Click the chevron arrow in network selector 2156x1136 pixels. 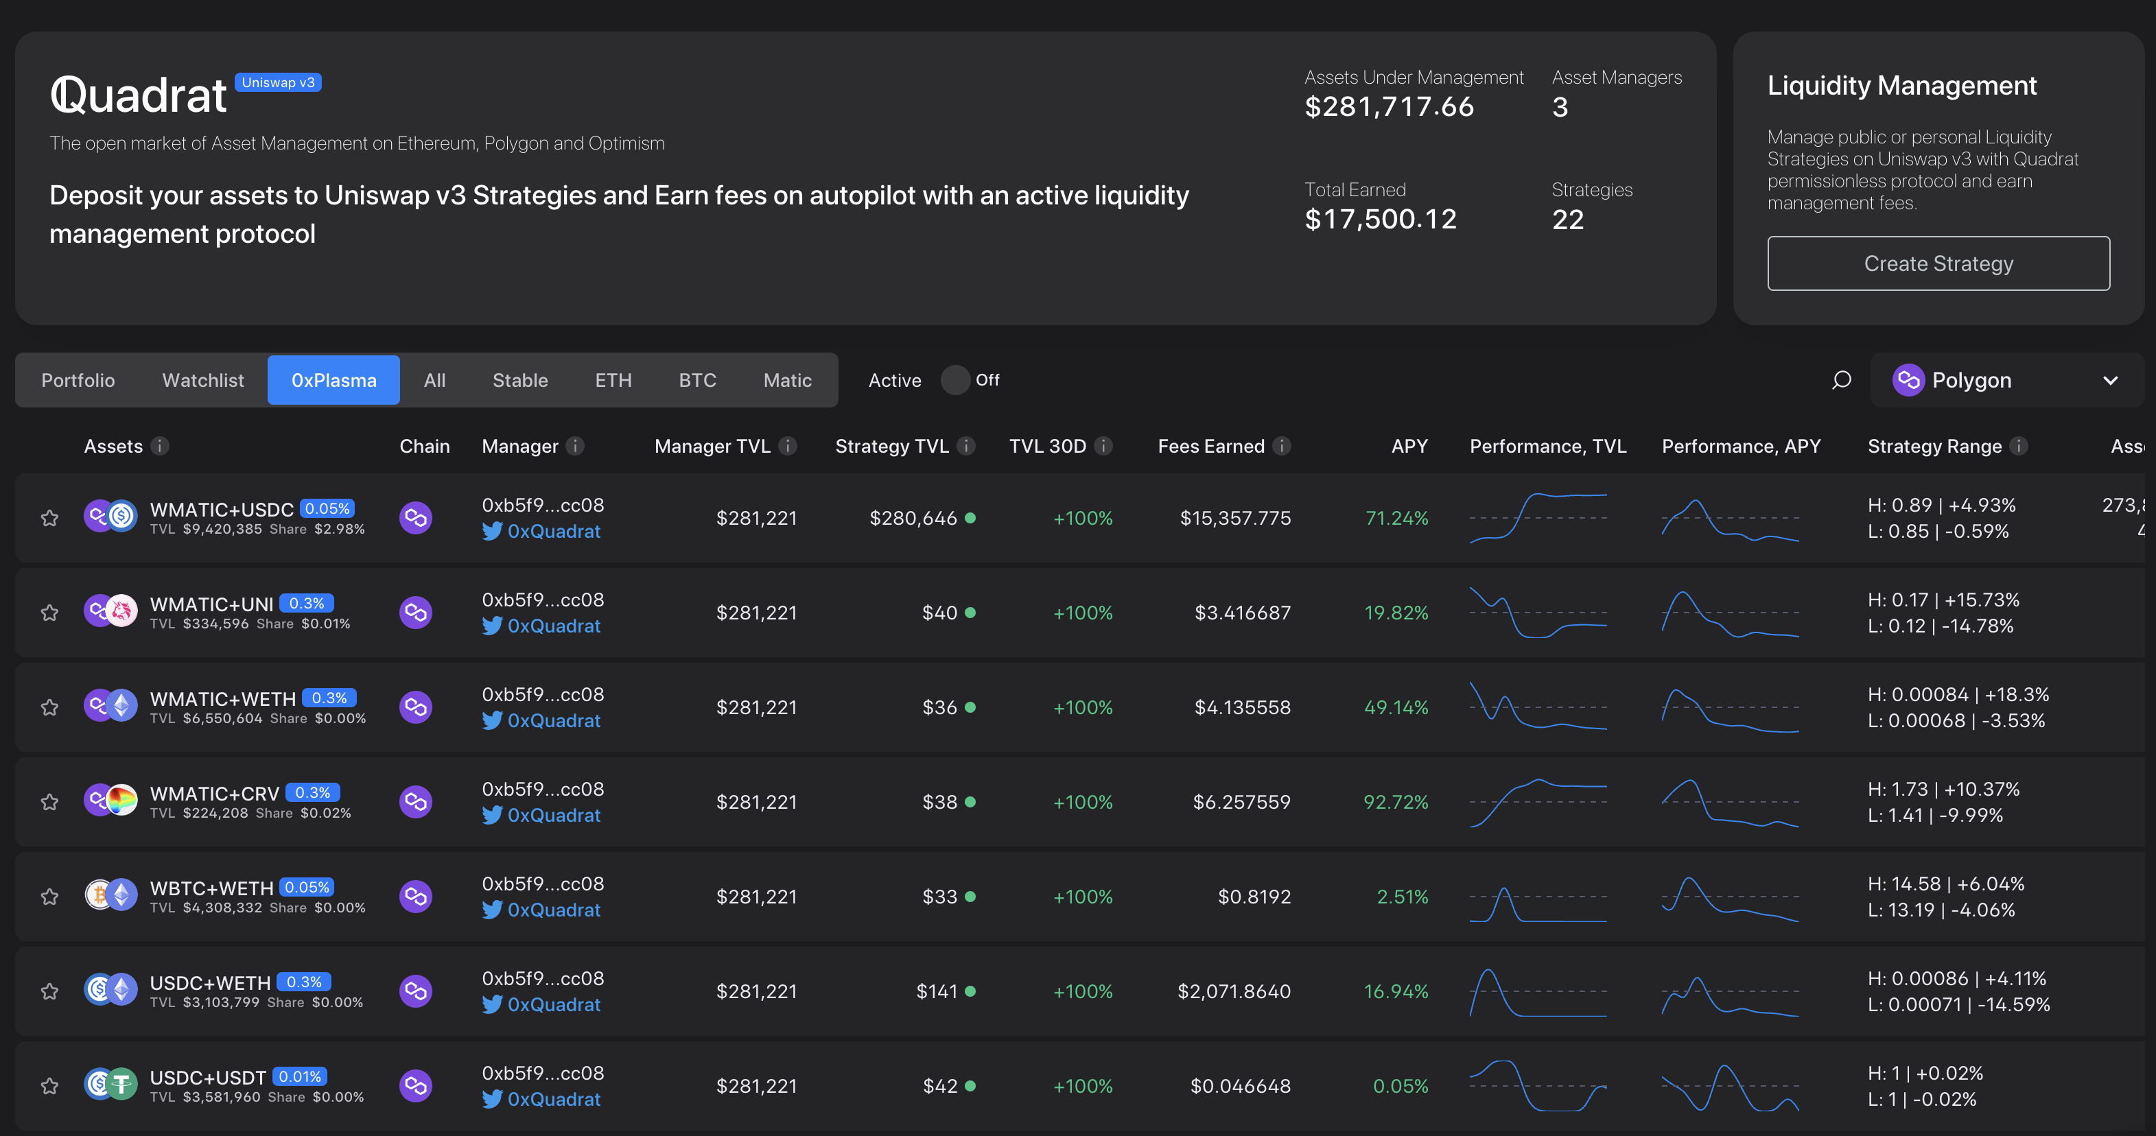(x=2110, y=381)
